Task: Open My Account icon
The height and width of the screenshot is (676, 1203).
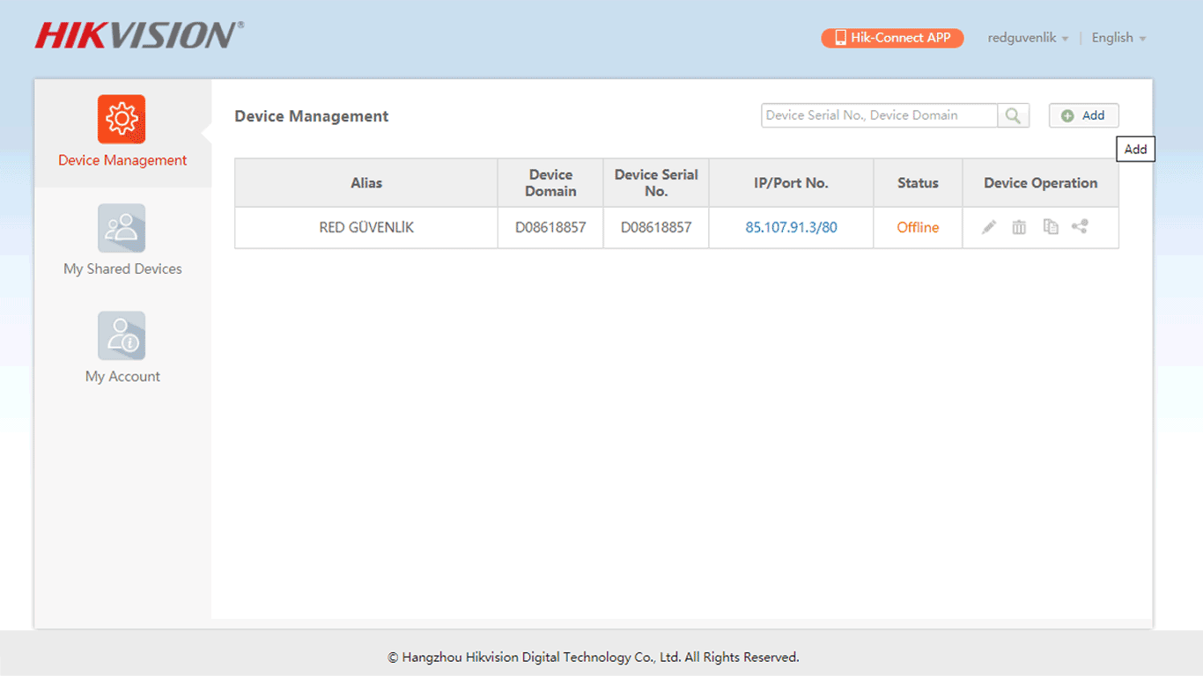Action: coord(122,335)
